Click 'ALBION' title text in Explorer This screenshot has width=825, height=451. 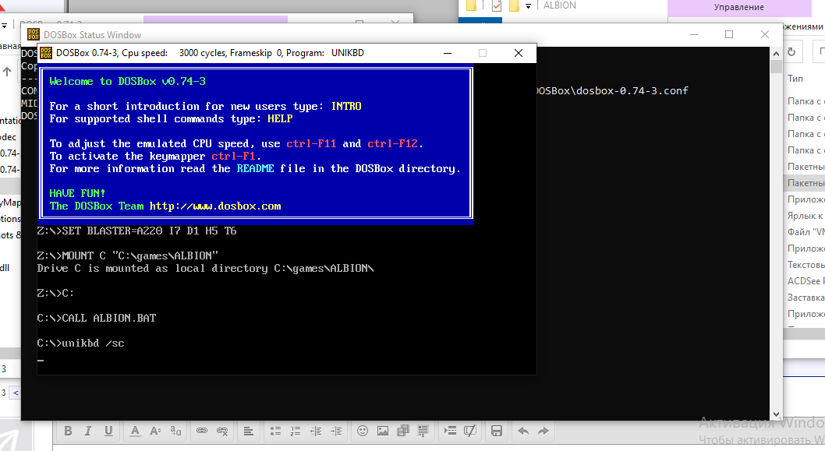[x=559, y=5]
